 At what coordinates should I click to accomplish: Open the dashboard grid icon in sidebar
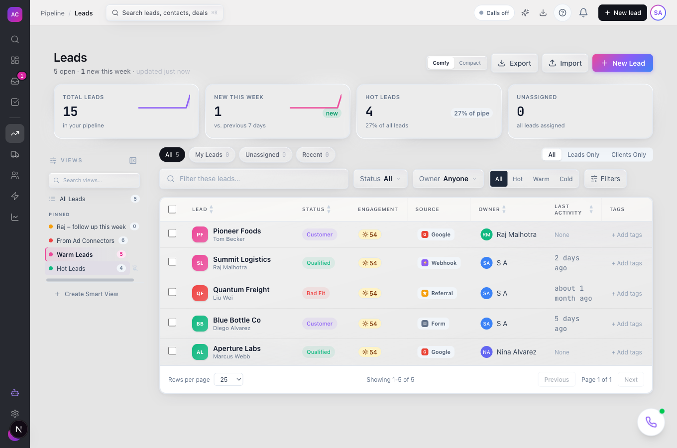[x=15, y=60]
